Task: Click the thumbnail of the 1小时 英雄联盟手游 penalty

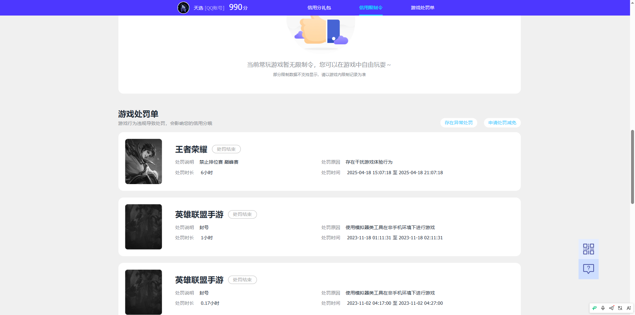Action: tap(144, 227)
